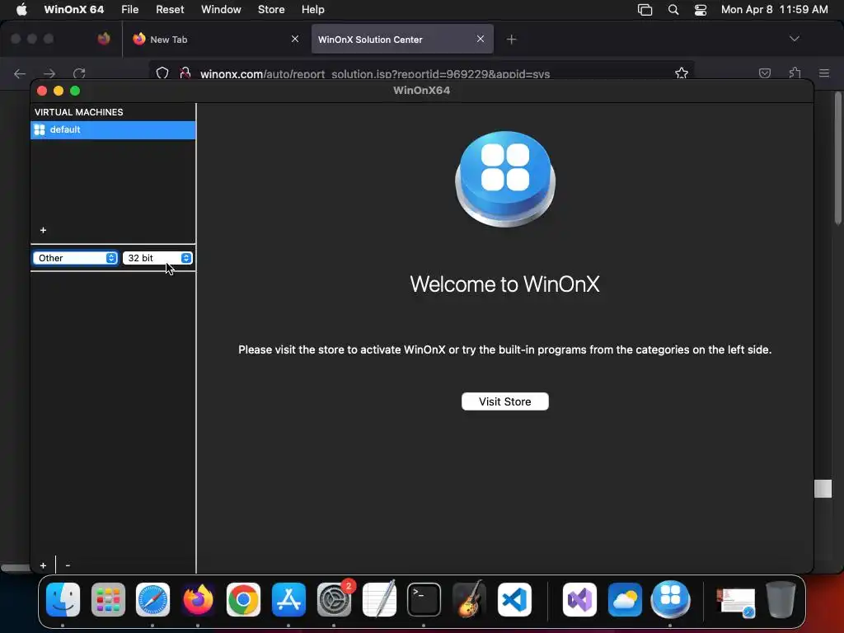Open Visual Studio from the Dock
This screenshot has width=844, height=633.
tap(579, 600)
